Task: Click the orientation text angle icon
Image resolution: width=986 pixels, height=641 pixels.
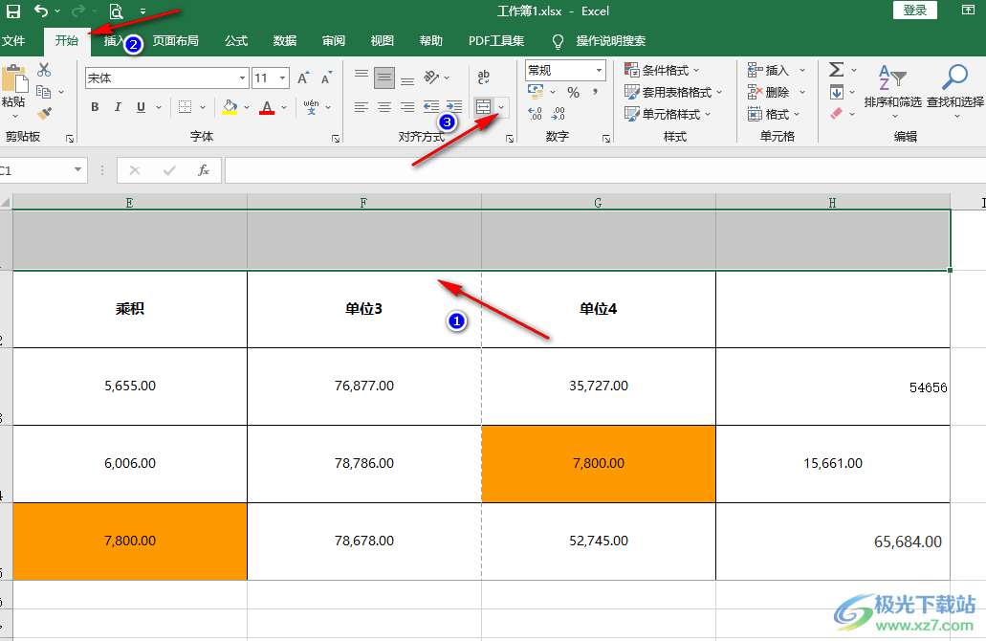Action: pyautogui.click(x=430, y=77)
